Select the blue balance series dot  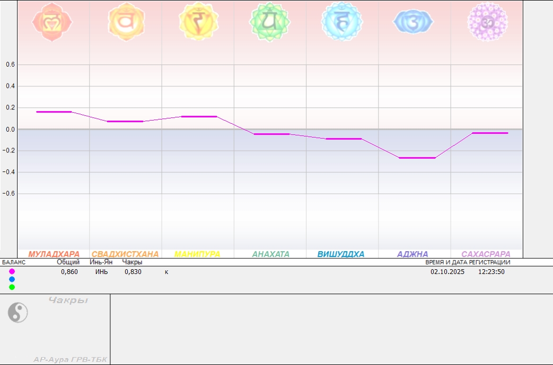point(12,279)
